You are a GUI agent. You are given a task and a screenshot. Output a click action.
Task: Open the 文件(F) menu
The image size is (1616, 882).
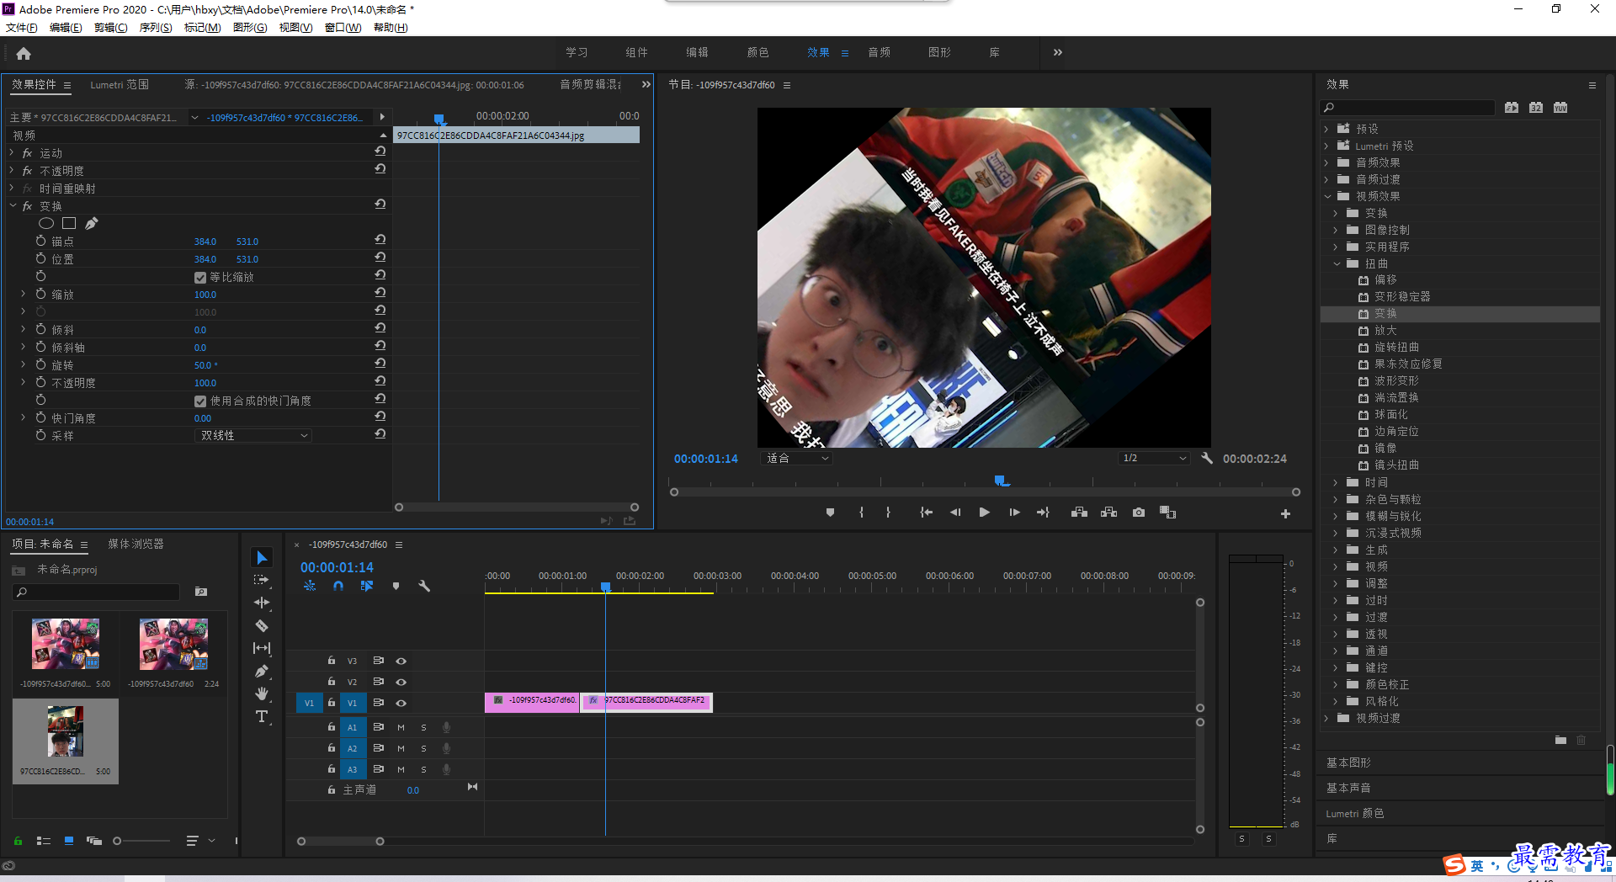22,28
